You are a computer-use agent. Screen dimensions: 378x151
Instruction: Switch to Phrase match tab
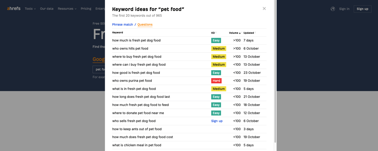(x=123, y=25)
